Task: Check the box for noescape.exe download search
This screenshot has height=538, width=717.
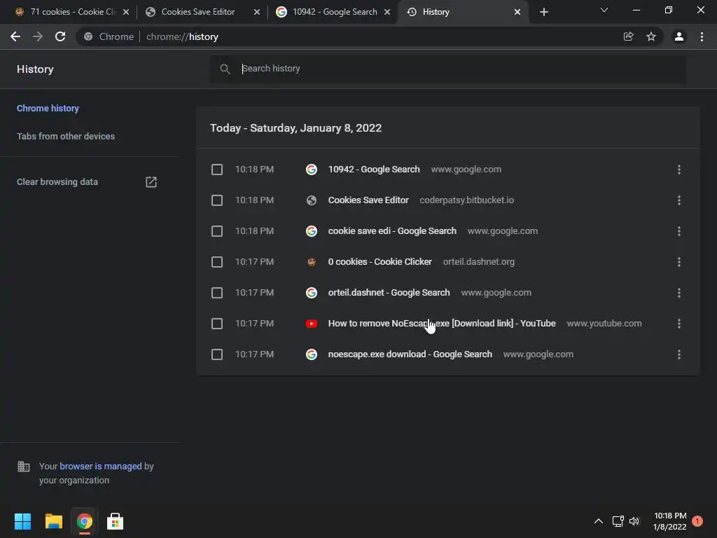Action: point(217,354)
